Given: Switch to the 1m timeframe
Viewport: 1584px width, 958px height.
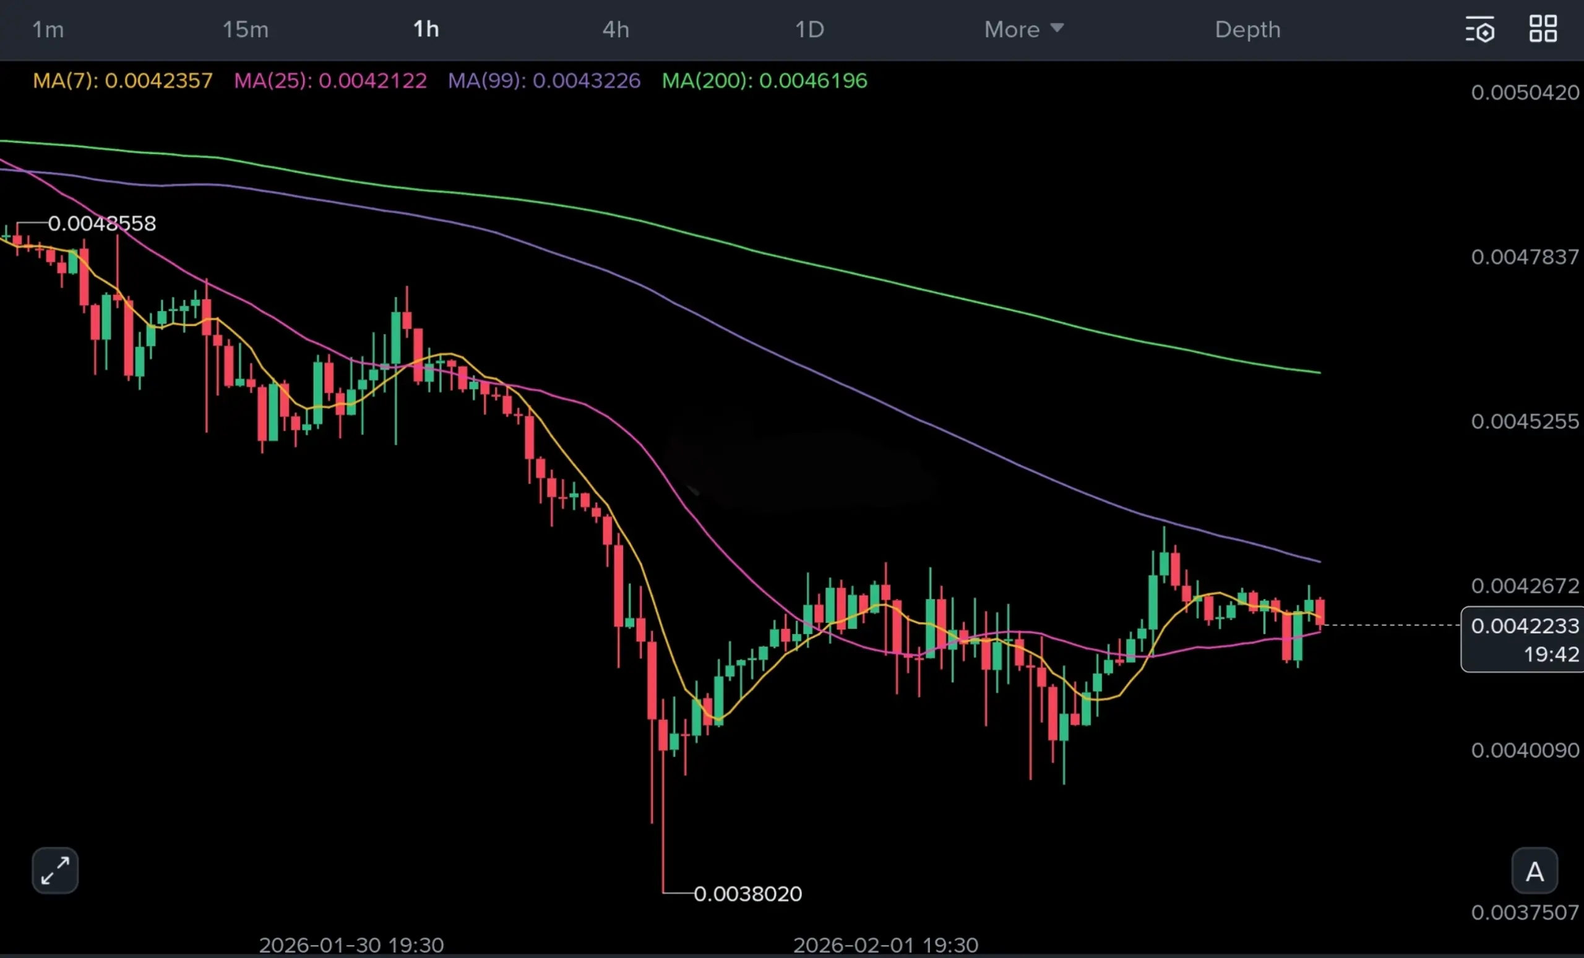Looking at the screenshot, I should (48, 30).
